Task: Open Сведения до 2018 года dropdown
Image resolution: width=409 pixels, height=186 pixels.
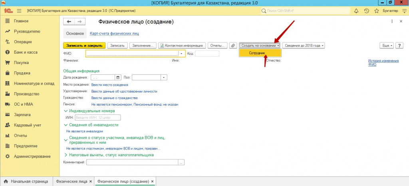Action: 304,45
